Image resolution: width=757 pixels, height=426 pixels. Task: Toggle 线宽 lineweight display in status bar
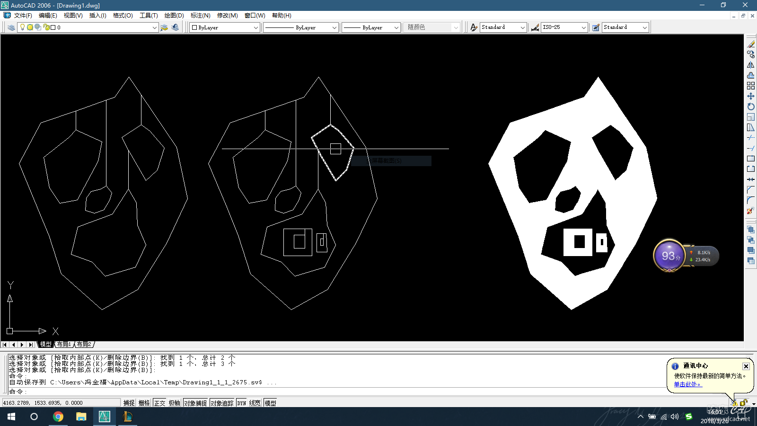point(255,403)
